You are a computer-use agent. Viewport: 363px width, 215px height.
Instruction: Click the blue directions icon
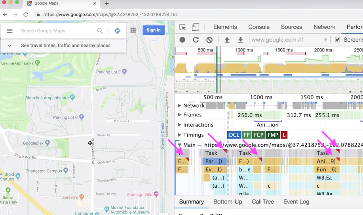click(118, 30)
